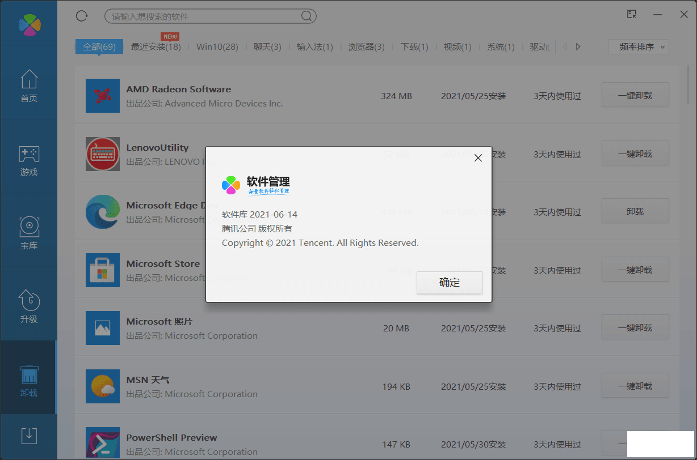Select the 全部(69) tab
This screenshot has width=697, height=460.
click(x=99, y=47)
